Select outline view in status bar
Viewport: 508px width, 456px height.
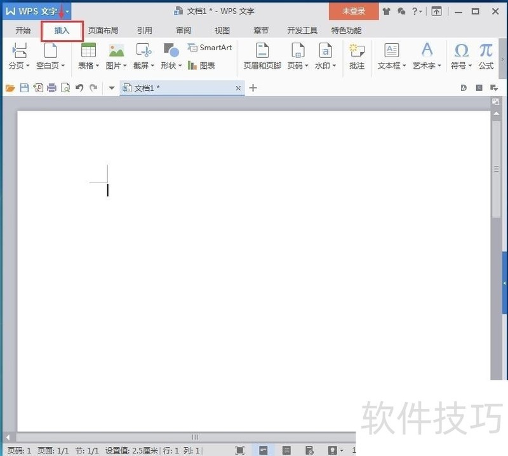tap(286, 450)
